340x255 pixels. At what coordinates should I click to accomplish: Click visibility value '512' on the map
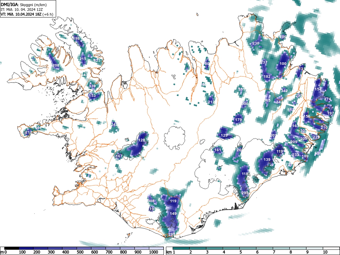(291, 110)
